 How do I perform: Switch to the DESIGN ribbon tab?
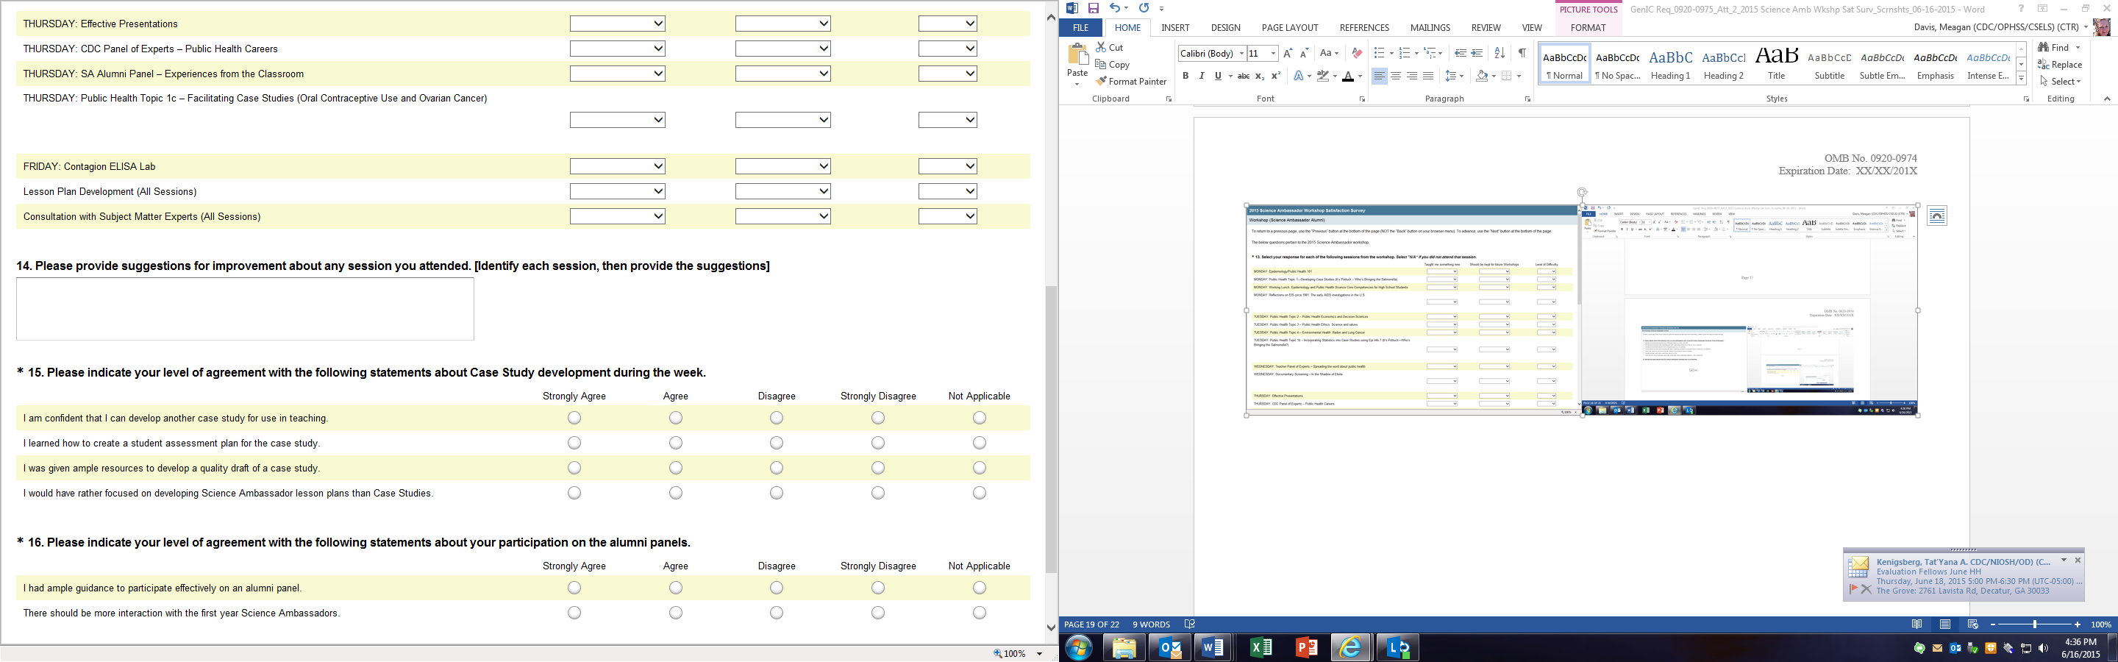(1225, 28)
